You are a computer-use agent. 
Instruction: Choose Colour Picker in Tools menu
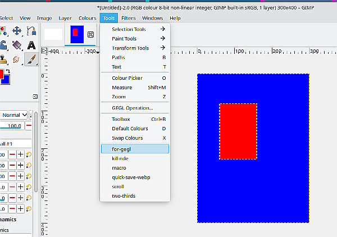pos(135,78)
